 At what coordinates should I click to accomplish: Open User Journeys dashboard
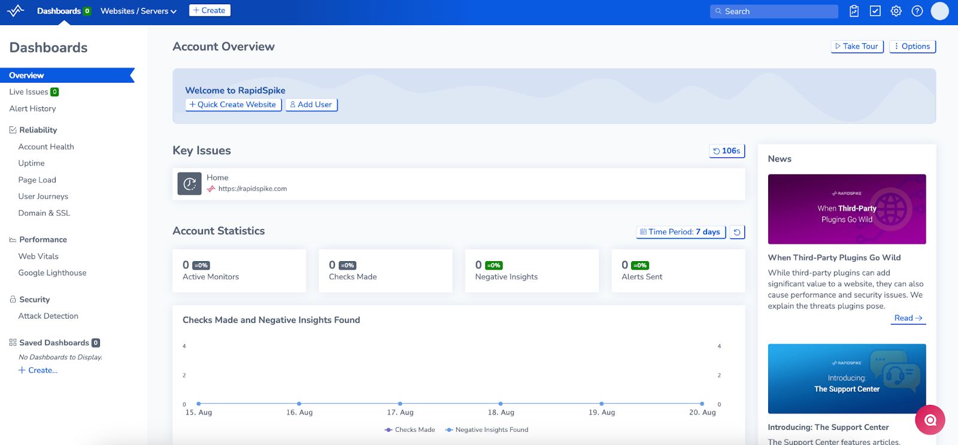[43, 196]
